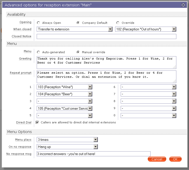Open the Transfer to extension dropdown
The height and width of the screenshot is (170, 189).
pyautogui.click(x=75, y=29)
